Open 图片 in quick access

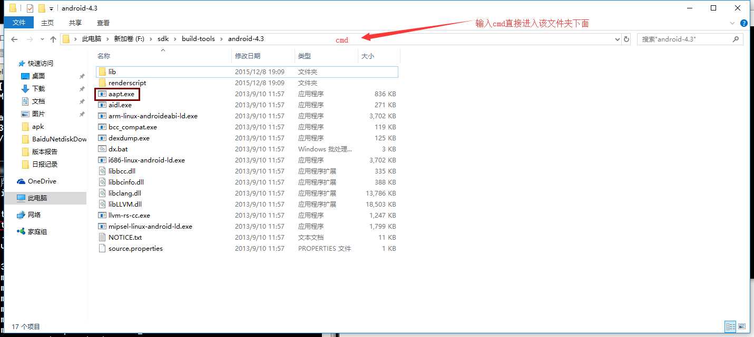38,114
